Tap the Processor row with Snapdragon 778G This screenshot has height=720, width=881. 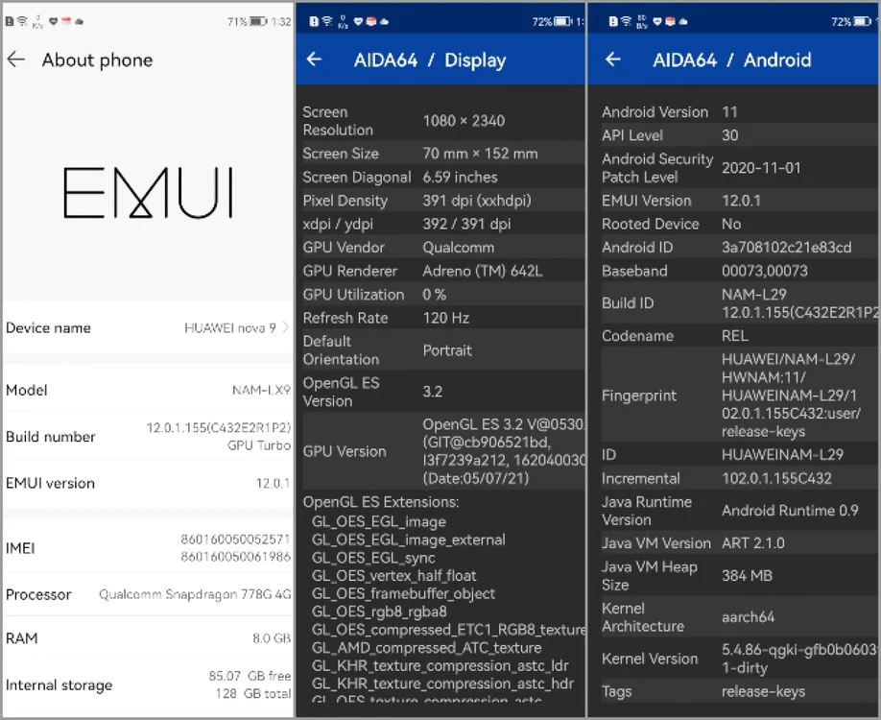coord(148,594)
